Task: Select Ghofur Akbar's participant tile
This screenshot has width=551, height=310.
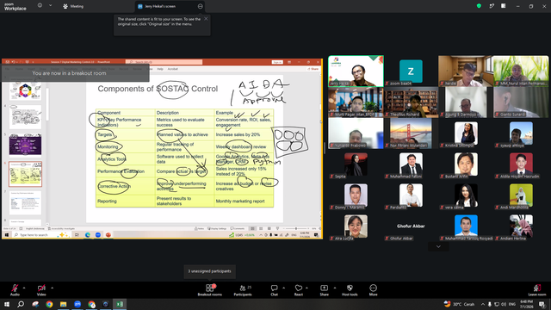Action: coord(411,226)
